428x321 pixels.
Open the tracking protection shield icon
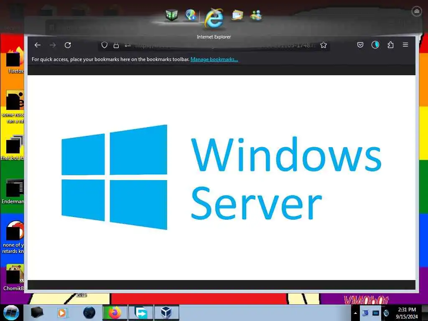coord(104,45)
